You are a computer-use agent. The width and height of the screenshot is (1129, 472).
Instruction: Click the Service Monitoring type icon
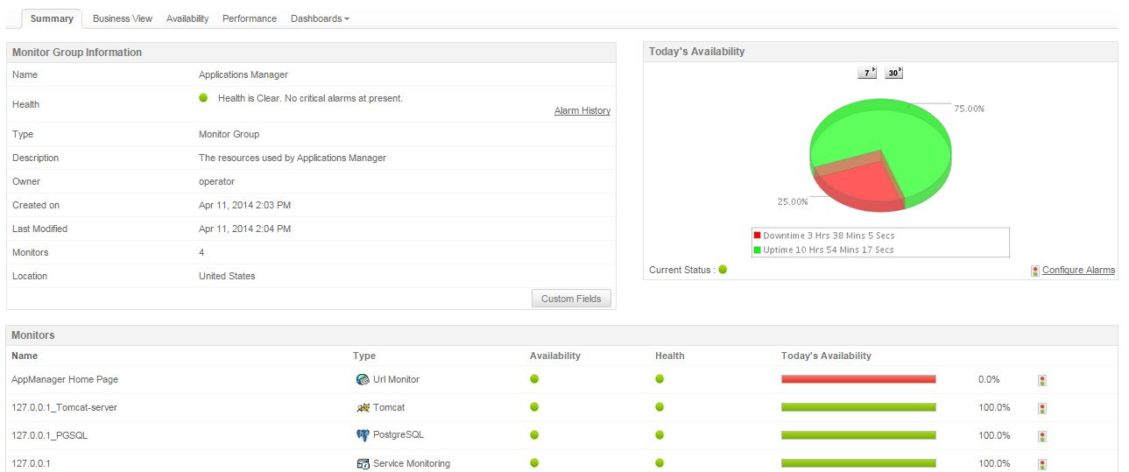click(x=363, y=463)
